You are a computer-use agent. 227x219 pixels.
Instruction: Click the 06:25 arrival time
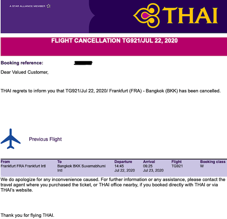pos(148,166)
